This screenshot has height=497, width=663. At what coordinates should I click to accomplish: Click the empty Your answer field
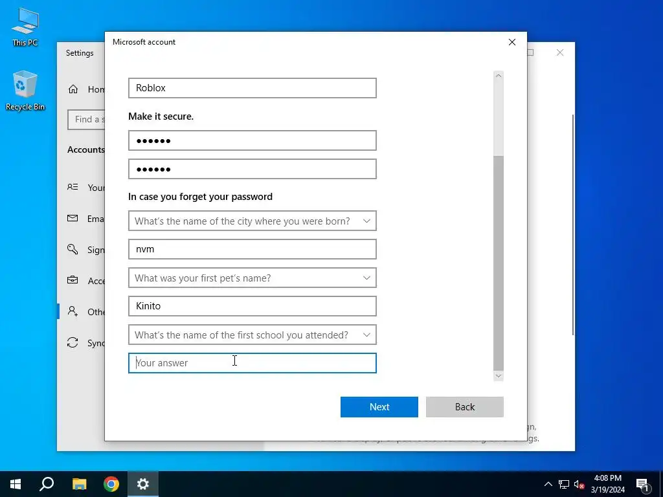pyautogui.click(x=253, y=363)
